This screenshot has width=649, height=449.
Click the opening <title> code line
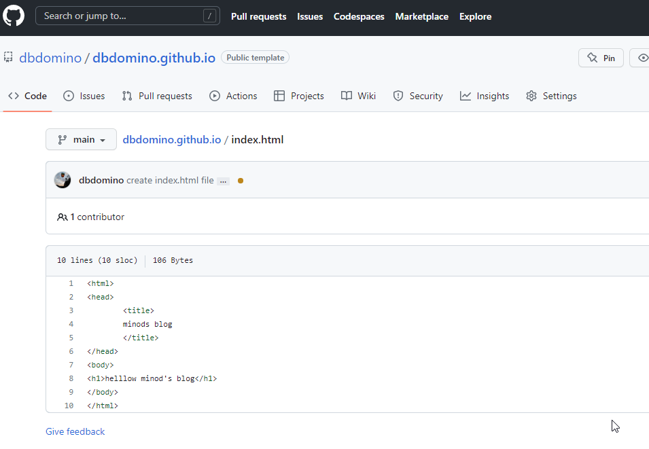pyautogui.click(x=138, y=310)
